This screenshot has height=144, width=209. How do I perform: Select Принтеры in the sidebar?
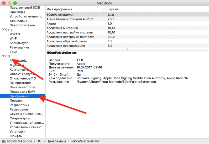tap(17, 12)
